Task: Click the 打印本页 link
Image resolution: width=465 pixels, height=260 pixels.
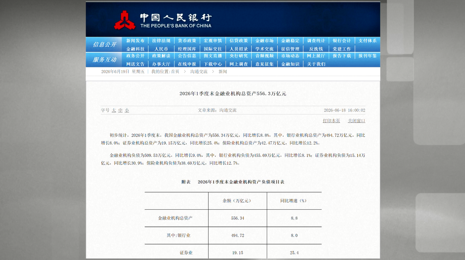Action: tap(331, 121)
